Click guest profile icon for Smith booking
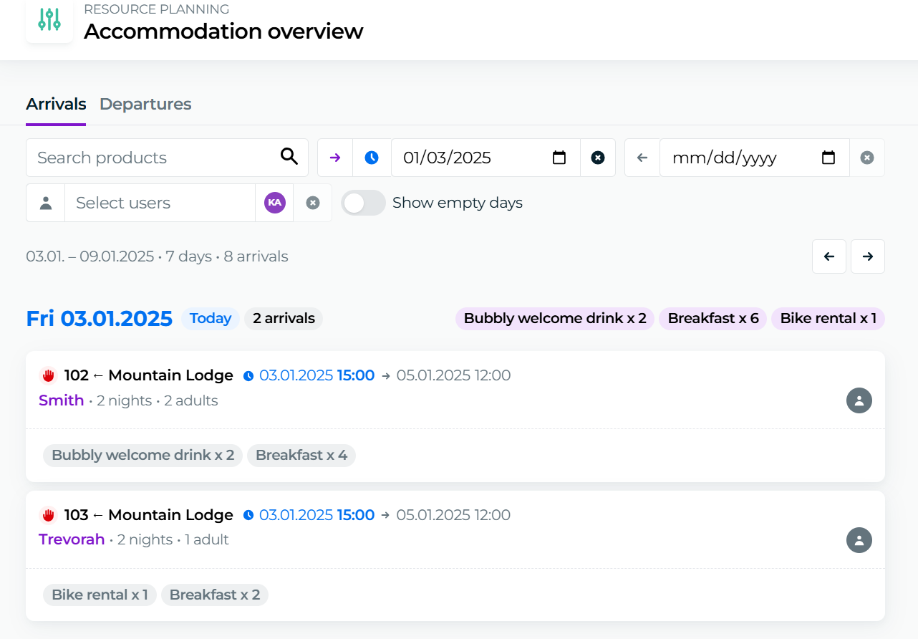Viewport: 918px width, 639px height. pos(859,400)
